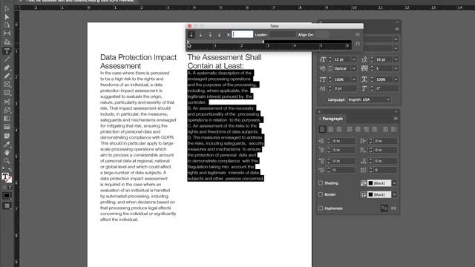Select the Type tool
The width and height of the screenshot is (475, 267).
[7, 51]
